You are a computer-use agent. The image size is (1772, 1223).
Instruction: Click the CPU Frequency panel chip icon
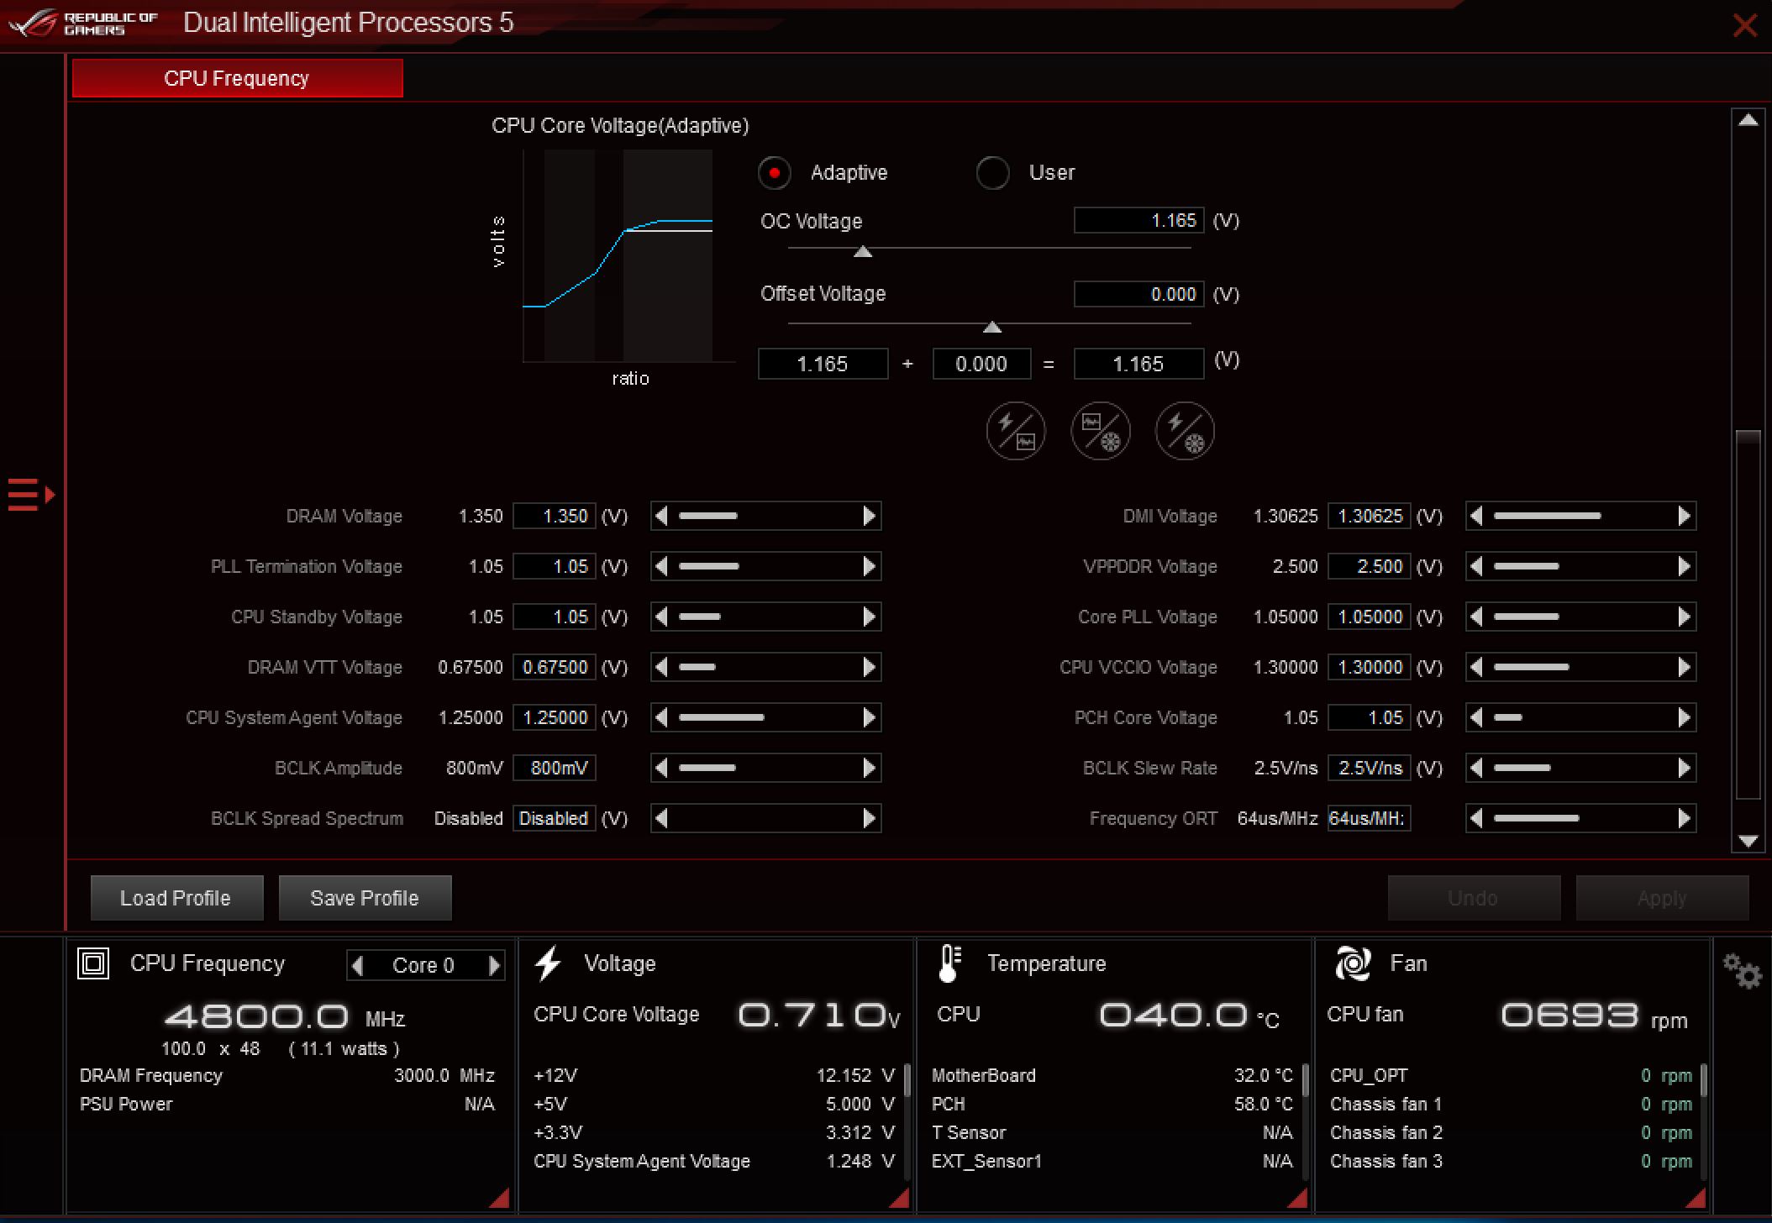click(93, 963)
